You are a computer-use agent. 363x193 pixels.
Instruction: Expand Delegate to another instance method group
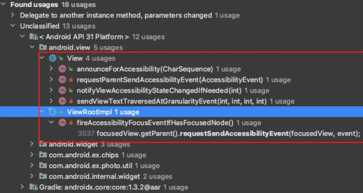click(x=13, y=15)
